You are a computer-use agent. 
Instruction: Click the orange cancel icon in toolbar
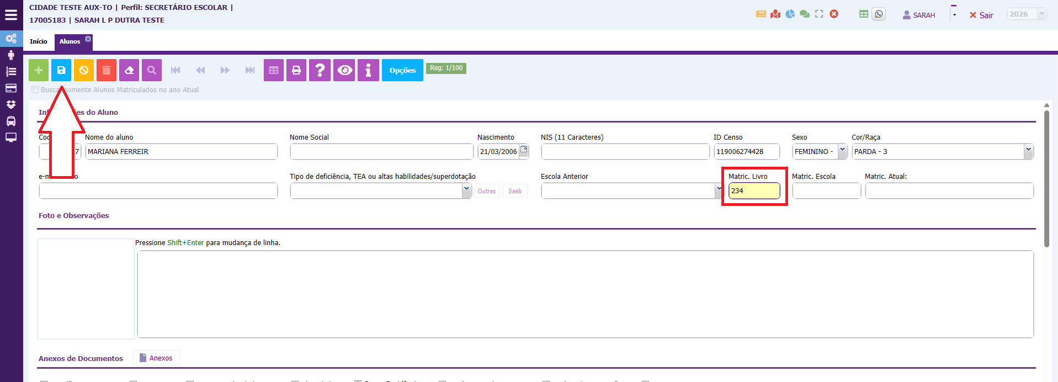(84, 70)
